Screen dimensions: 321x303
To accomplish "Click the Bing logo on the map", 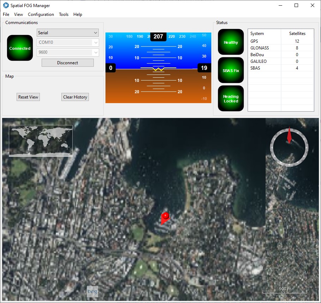I will click(92, 291).
